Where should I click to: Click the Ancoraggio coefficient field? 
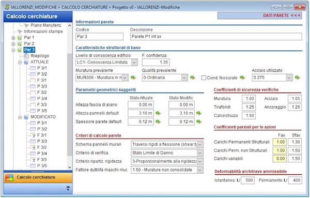[295, 107]
